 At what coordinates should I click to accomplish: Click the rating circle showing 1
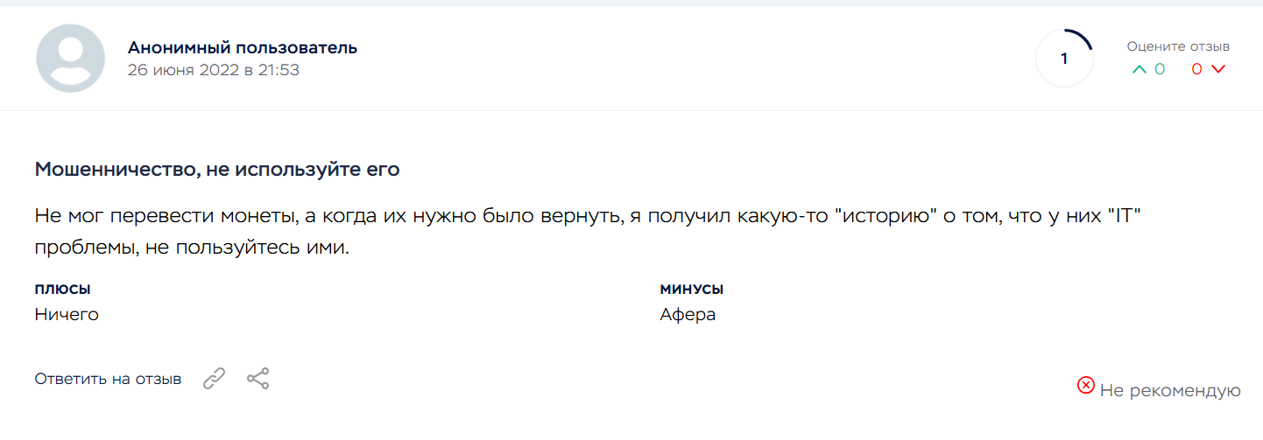point(1064,59)
